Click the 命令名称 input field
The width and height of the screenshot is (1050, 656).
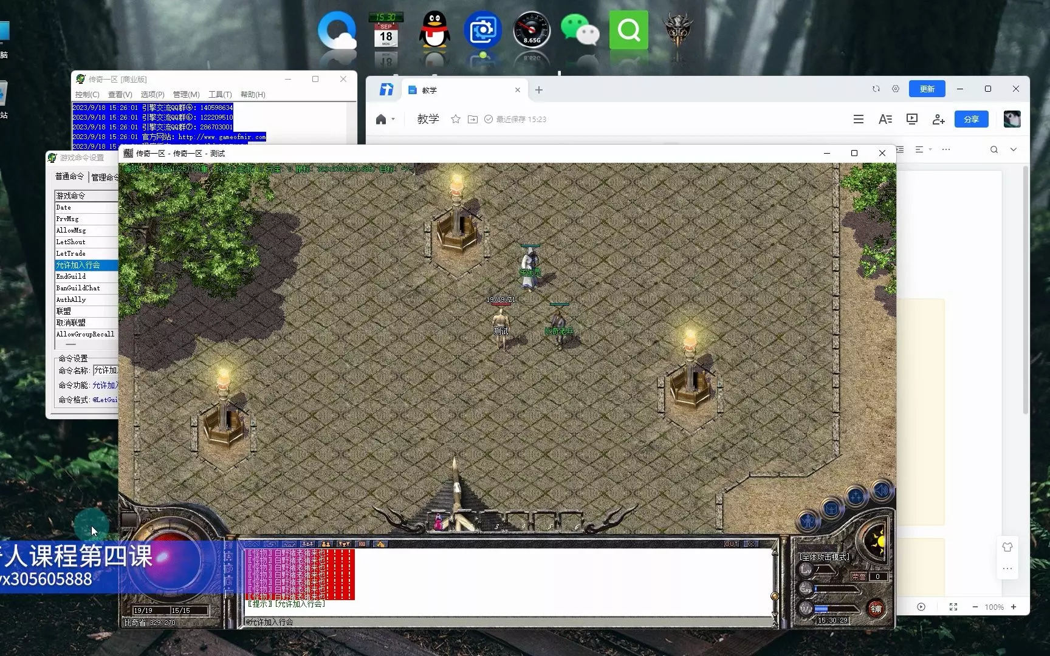[x=105, y=370]
